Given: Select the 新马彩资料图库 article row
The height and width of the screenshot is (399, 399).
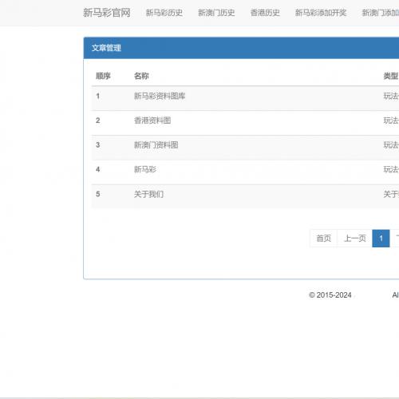Looking at the screenshot, I should [245, 98].
